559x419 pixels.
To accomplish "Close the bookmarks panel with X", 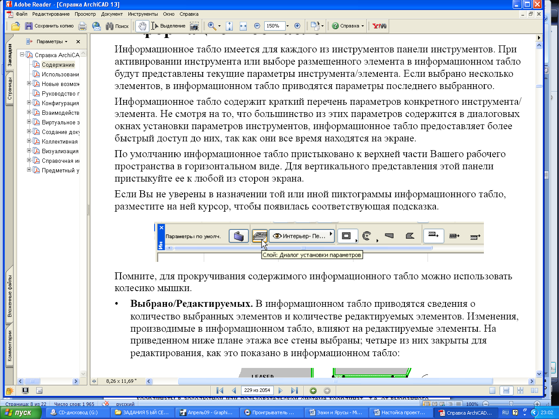I will pos(78,41).
